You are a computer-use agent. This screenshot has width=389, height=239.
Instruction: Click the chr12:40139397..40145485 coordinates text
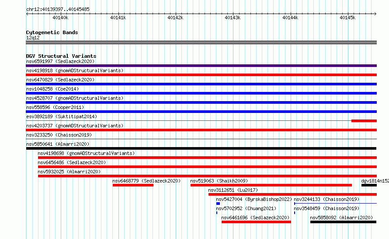coord(58,10)
